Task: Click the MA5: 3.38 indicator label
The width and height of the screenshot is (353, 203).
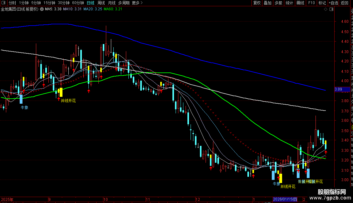Action: (53, 9)
